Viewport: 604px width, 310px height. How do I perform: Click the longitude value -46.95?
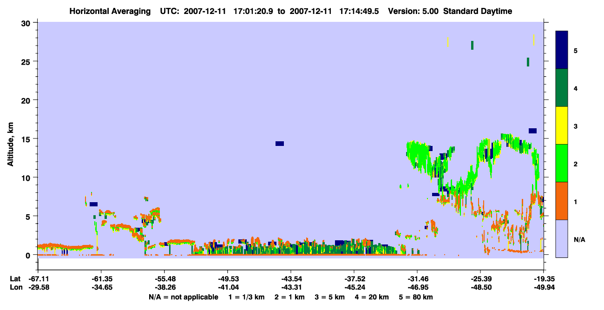click(417, 287)
